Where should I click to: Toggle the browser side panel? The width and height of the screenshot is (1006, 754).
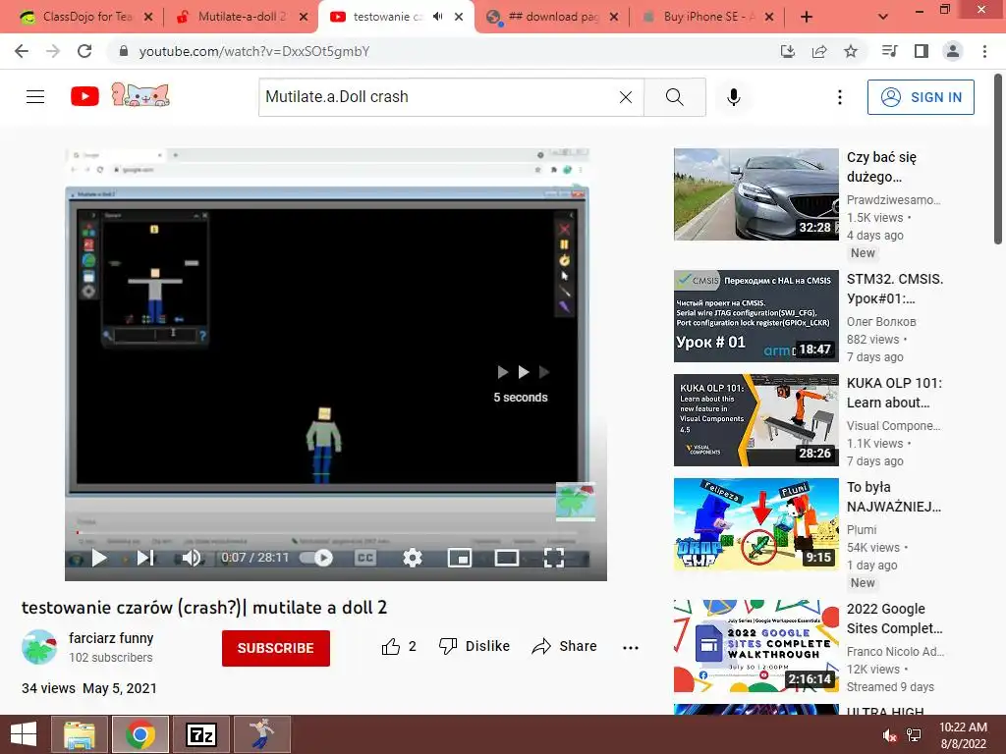(922, 51)
